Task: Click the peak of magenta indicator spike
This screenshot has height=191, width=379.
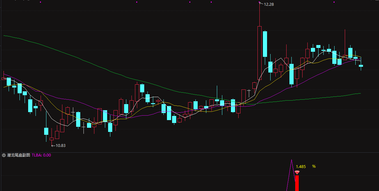Action: (x=291, y=160)
